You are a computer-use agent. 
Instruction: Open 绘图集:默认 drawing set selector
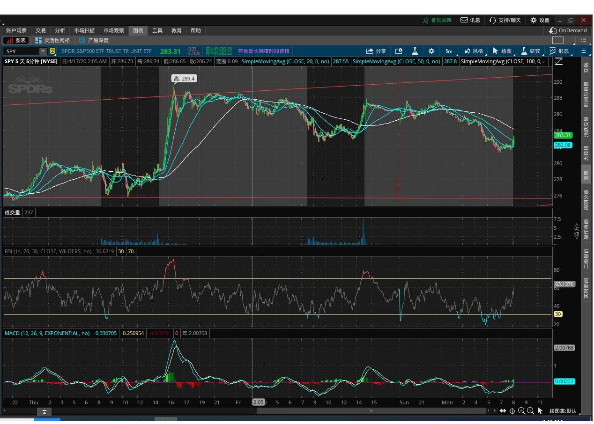pos(563,411)
